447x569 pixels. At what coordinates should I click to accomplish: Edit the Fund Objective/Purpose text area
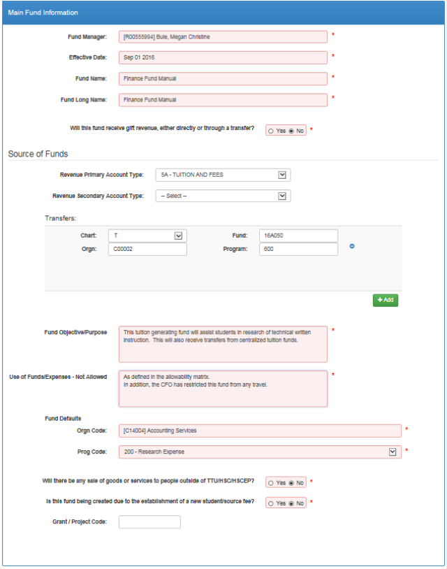pos(223,344)
